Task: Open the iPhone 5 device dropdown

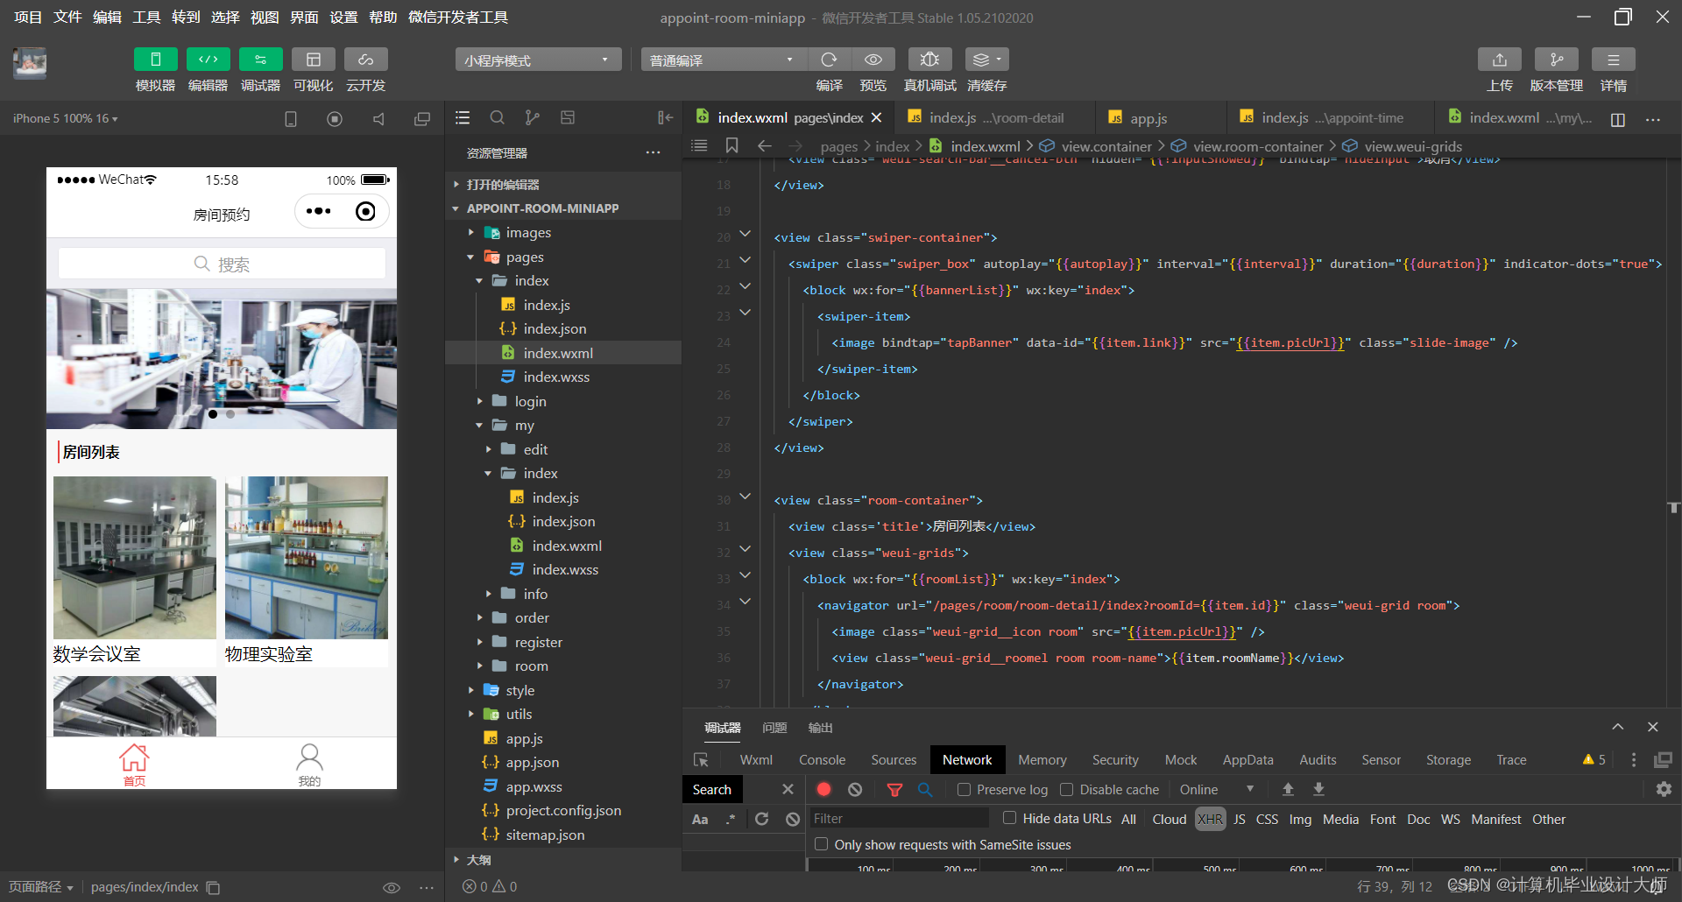Action: [x=65, y=118]
